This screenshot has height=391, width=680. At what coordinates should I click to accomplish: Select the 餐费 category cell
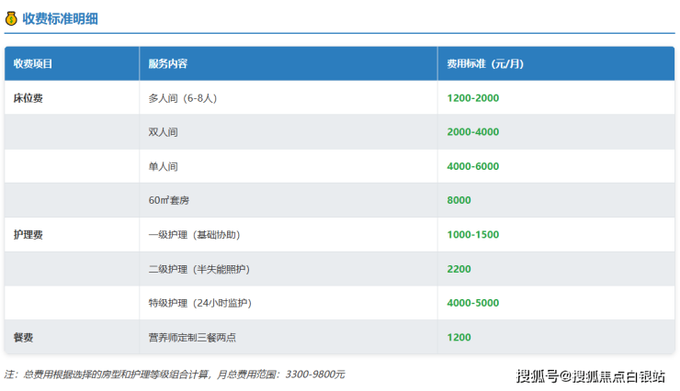coord(23,338)
